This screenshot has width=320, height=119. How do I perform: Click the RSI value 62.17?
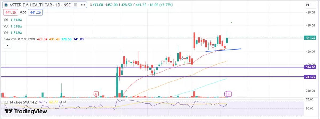43,102
